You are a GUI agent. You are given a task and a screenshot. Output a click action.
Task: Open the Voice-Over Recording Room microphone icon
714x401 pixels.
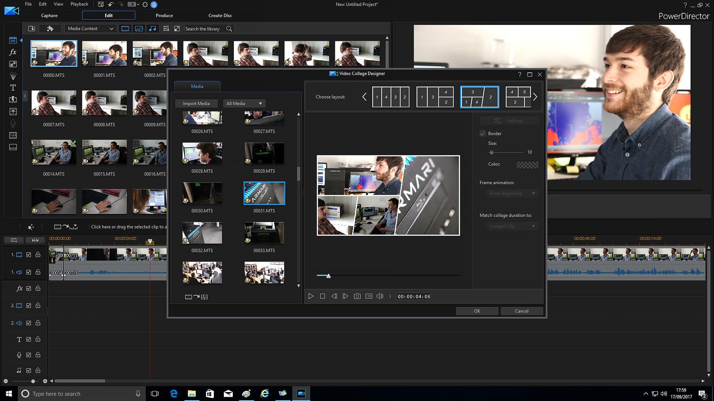(x=13, y=123)
